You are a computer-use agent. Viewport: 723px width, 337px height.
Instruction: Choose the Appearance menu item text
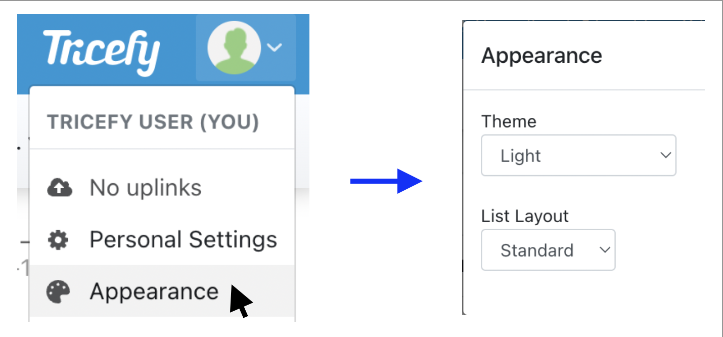(154, 292)
